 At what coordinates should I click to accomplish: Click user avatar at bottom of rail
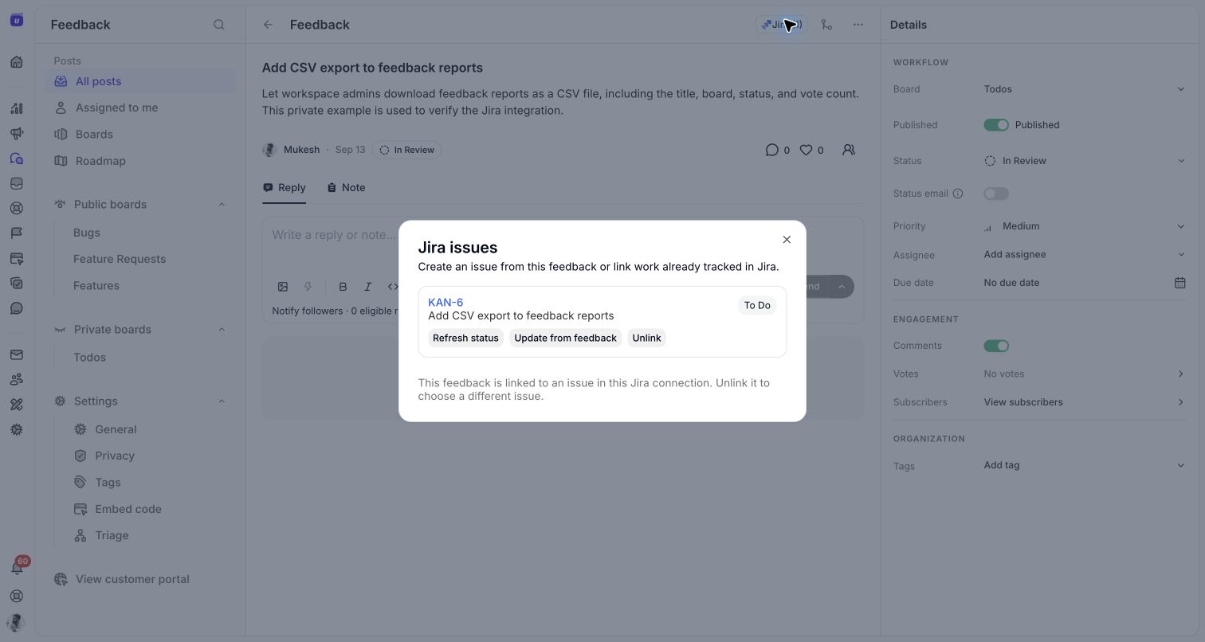pos(17,622)
